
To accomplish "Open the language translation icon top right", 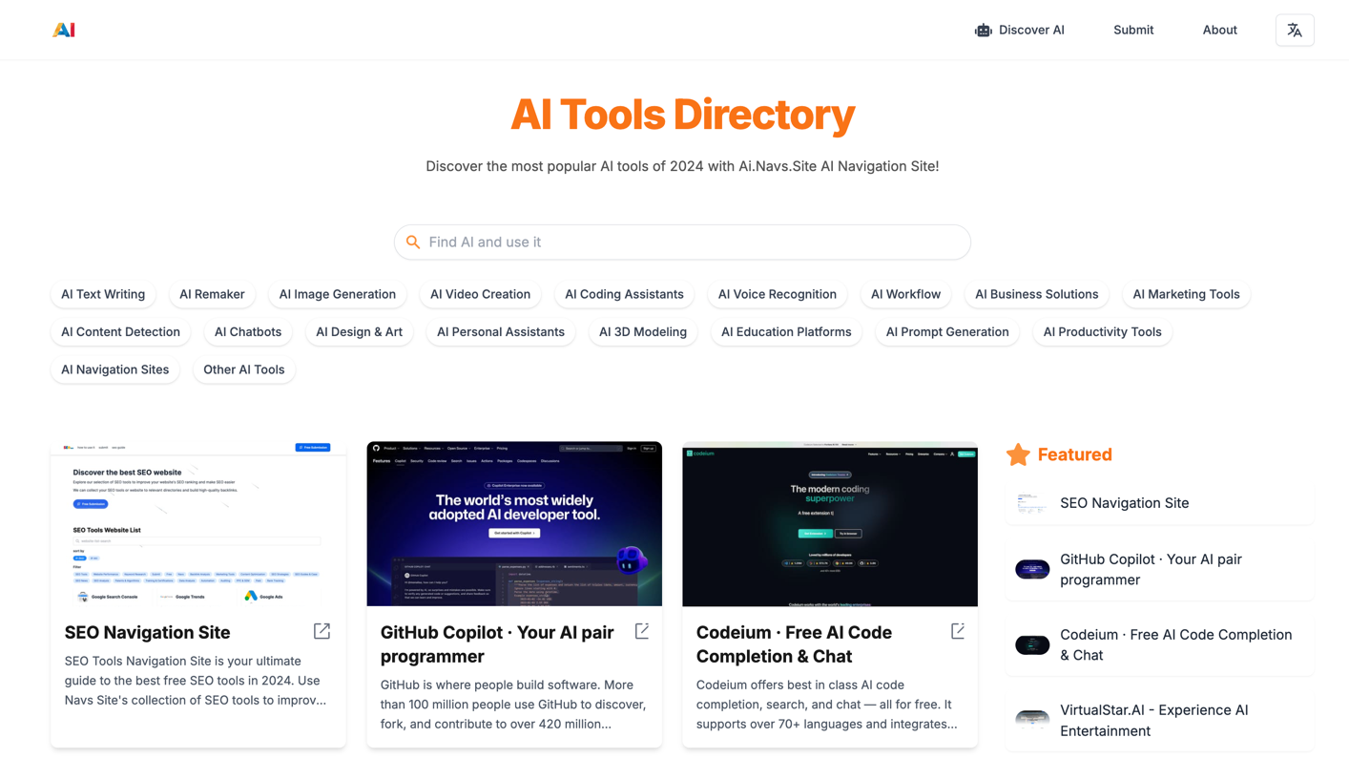I will click(x=1295, y=30).
